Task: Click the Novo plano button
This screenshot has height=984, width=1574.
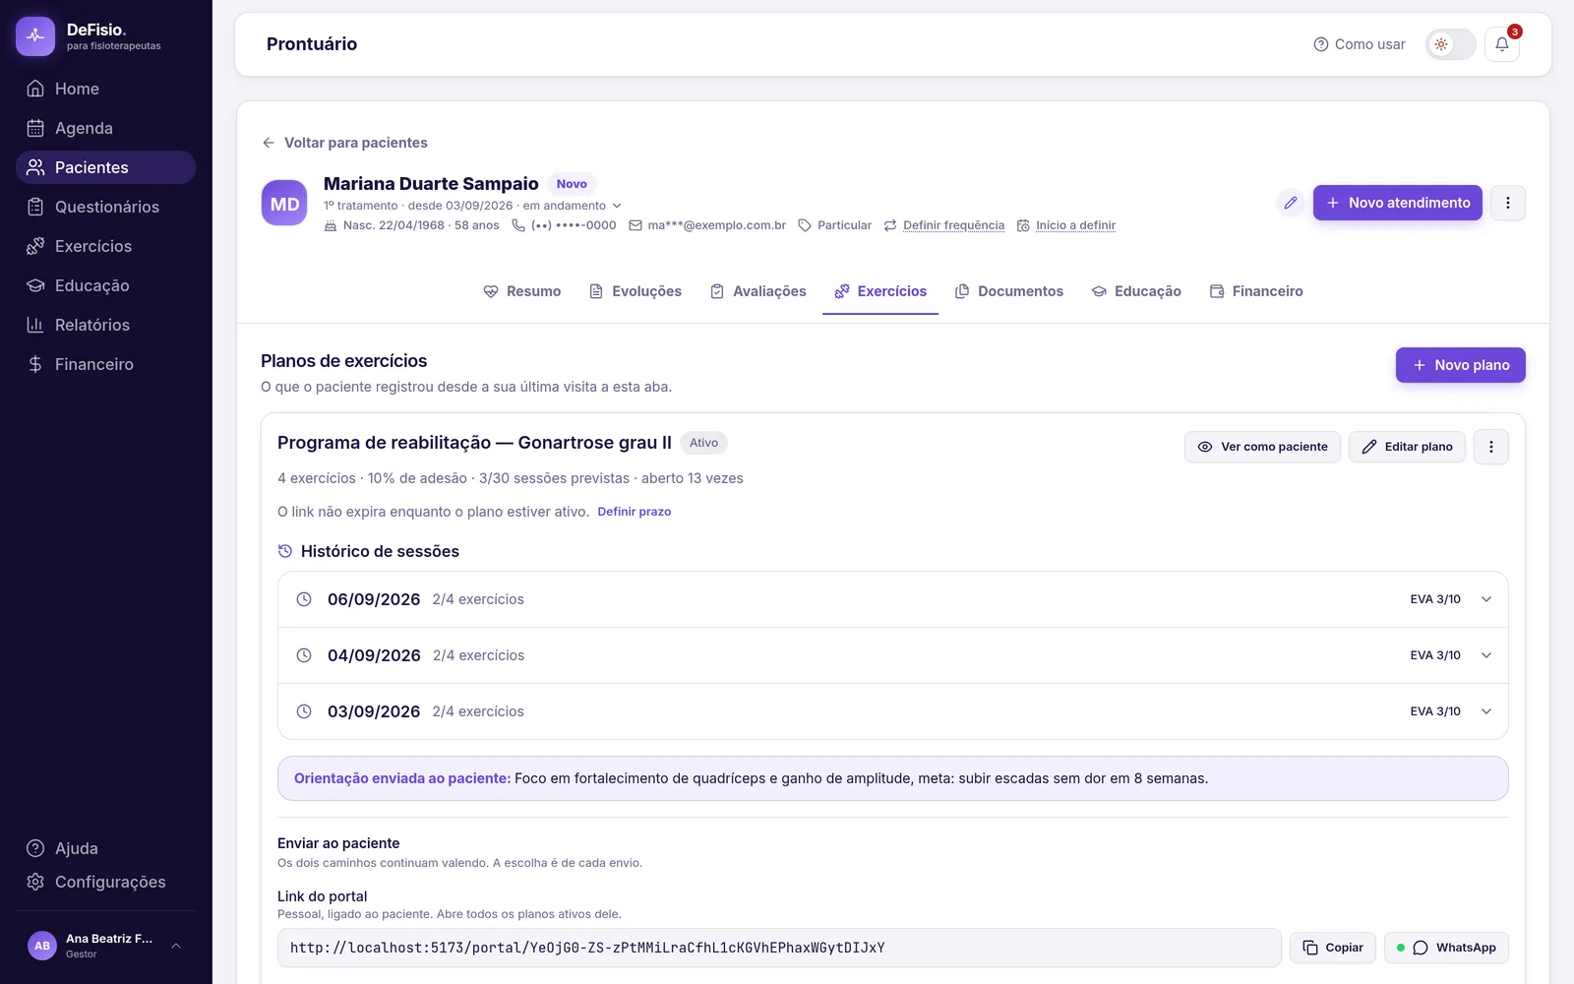Action: point(1461,365)
